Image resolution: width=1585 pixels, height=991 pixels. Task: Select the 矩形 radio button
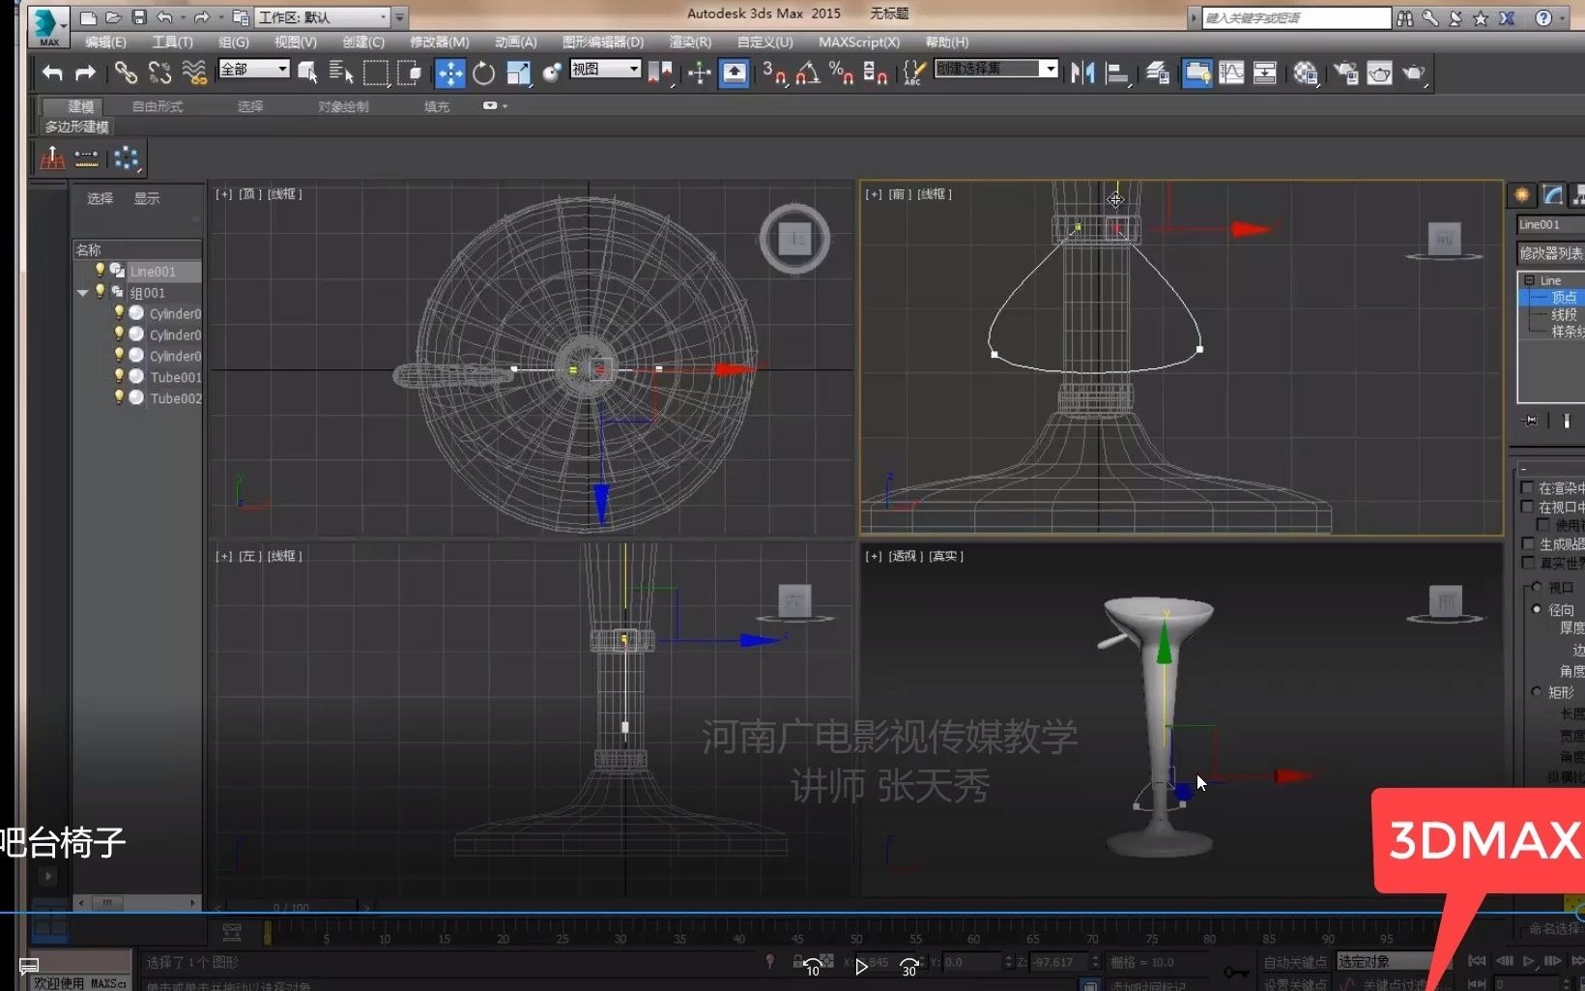[1537, 691]
